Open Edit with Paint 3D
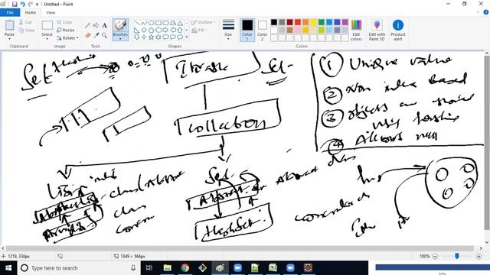The width and height of the screenshot is (490, 275). click(x=377, y=30)
